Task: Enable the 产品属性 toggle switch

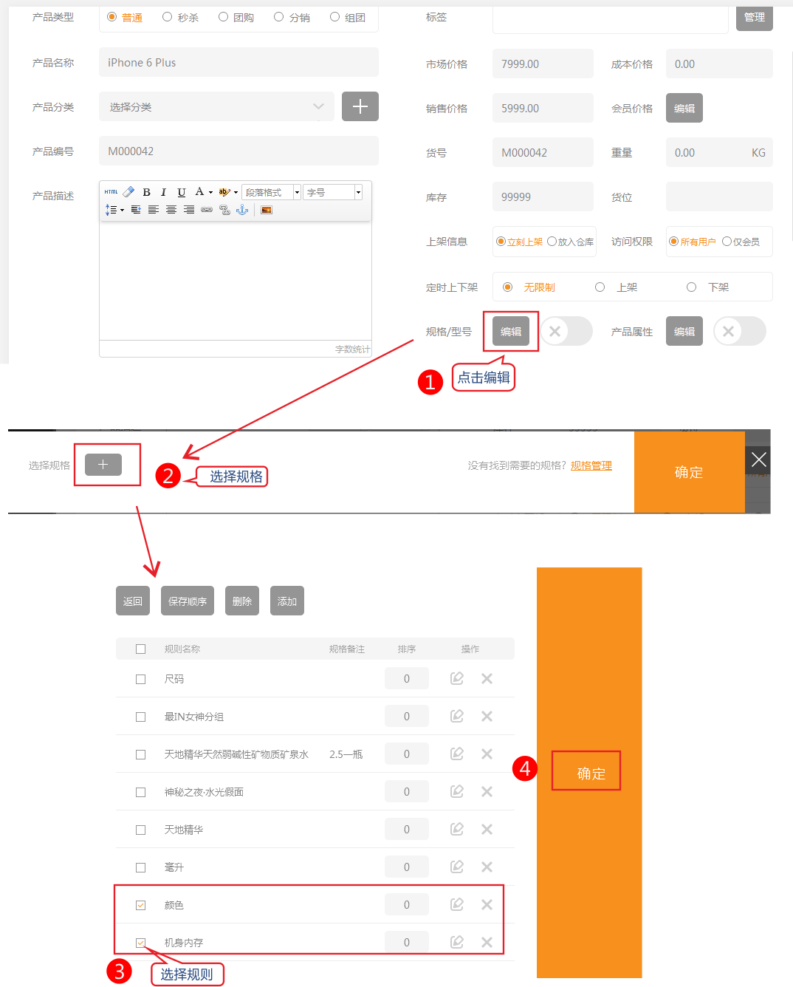Action: pyautogui.click(x=739, y=331)
